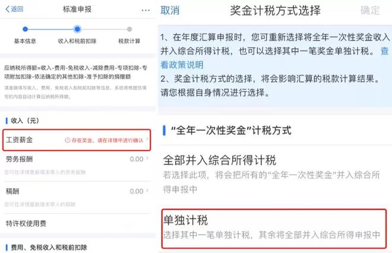
Task: Select the 收入和税前扣除 step dot
Action: click(x=77, y=29)
